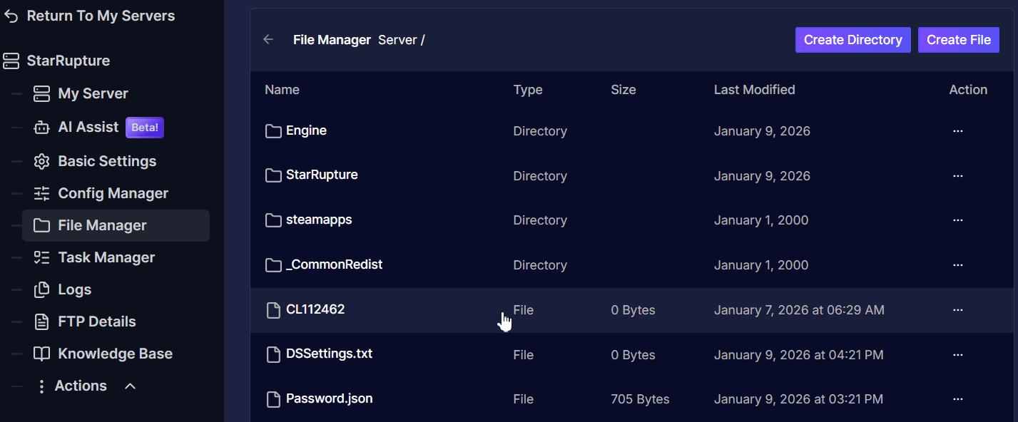Click the Knowledge Base book icon
The width and height of the screenshot is (1018, 422).
(x=41, y=354)
